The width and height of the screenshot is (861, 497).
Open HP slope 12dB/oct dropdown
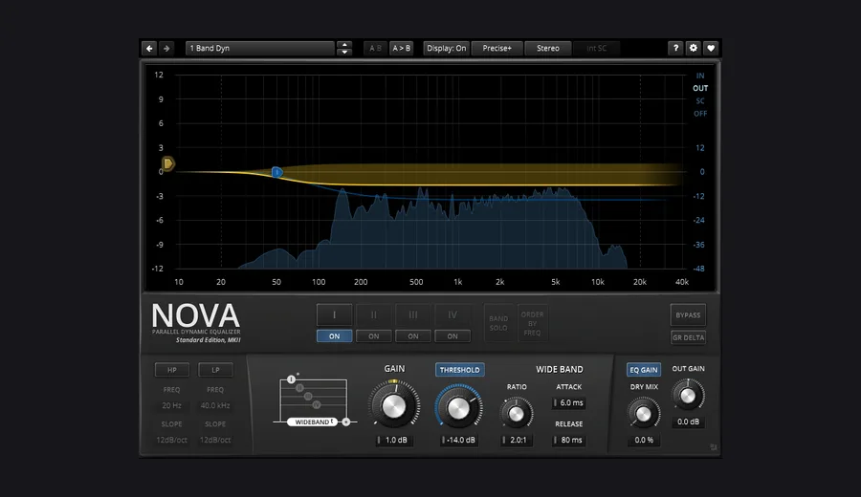(172, 440)
